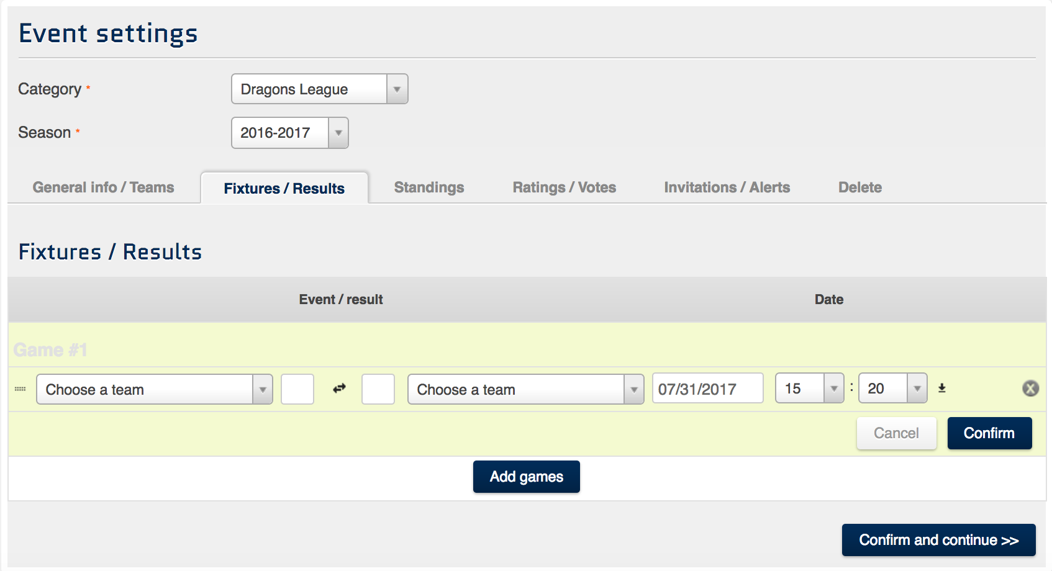Cancel the new game entry
Screen dimensions: 1052x571
point(896,433)
